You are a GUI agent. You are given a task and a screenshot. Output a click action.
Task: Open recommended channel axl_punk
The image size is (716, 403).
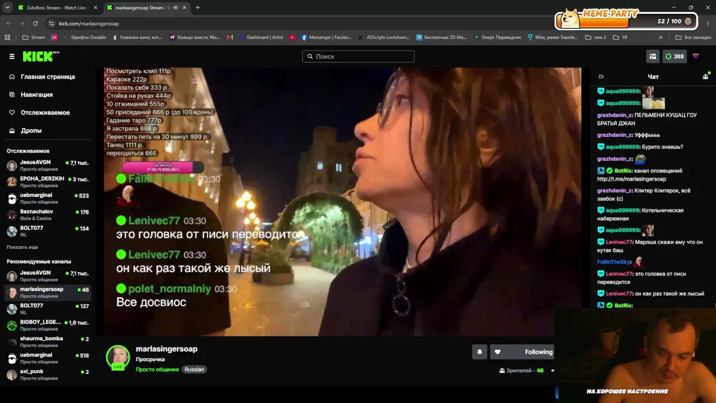click(48, 374)
